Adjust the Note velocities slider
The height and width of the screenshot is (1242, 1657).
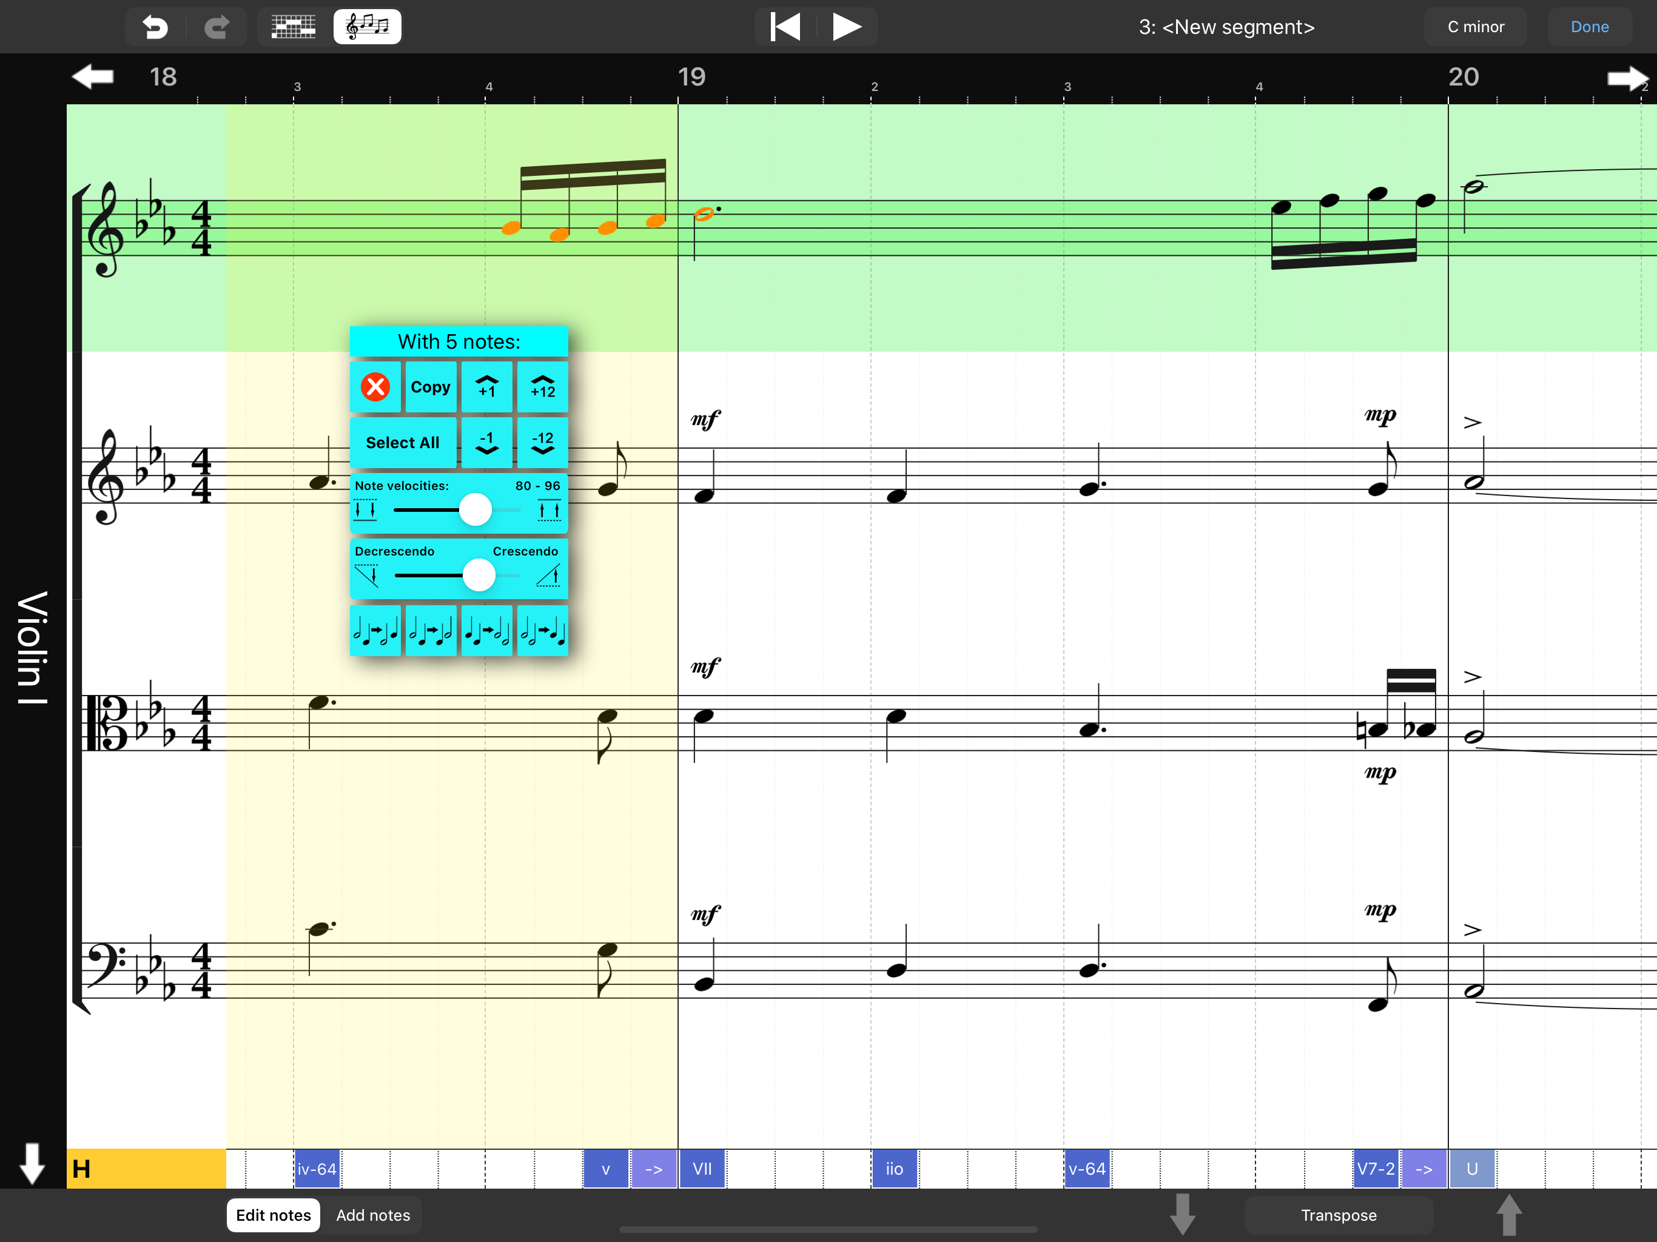click(x=475, y=510)
